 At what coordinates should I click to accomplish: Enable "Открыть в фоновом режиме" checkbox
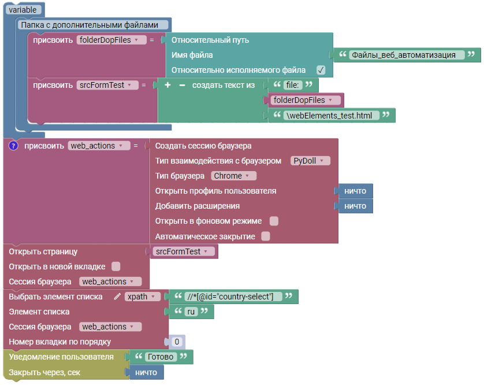coord(274,221)
